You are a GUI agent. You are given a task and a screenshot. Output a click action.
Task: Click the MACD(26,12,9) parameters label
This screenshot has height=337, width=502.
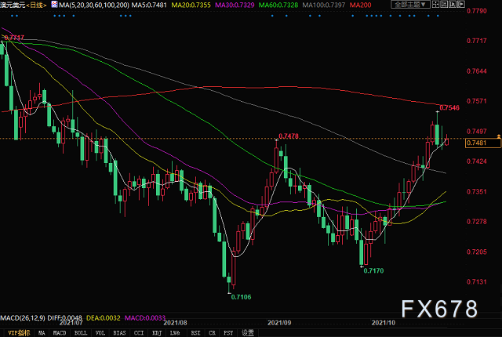click(x=23, y=318)
